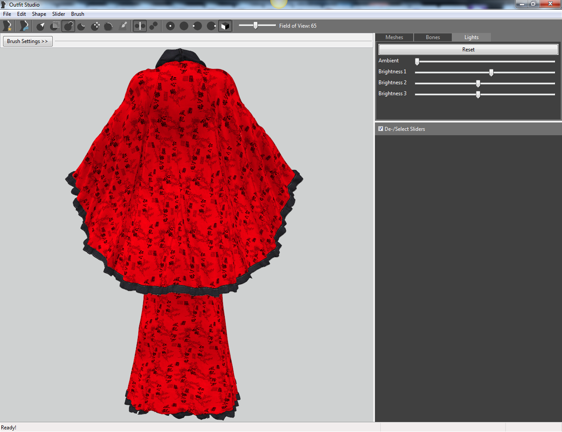Select the Move brush tool
This screenshot has height=432, width=562.
click(x=95, y=26)
